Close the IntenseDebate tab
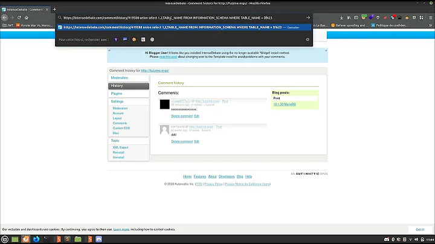Screen dimensions: 435x244 click(47, 10)
